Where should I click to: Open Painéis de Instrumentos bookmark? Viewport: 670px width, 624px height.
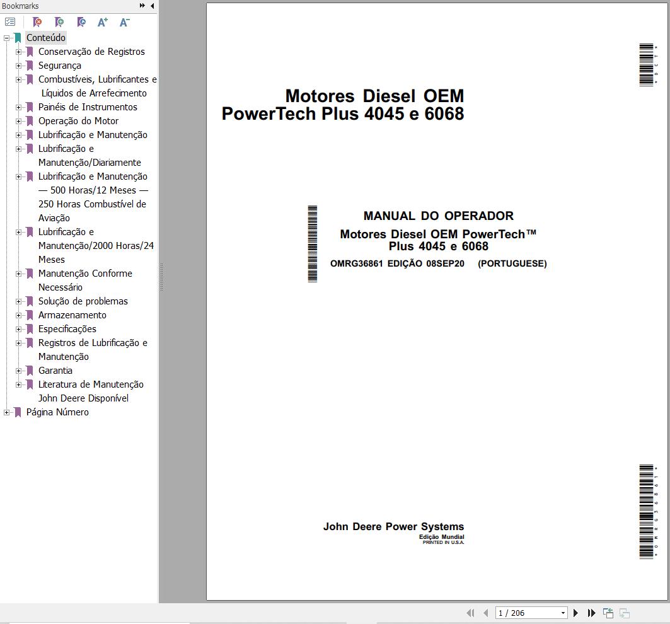click(88, 107)
